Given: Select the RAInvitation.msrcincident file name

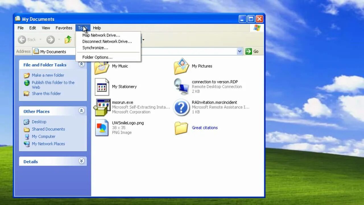Looking at the screenshot, I should click(214, 102).
